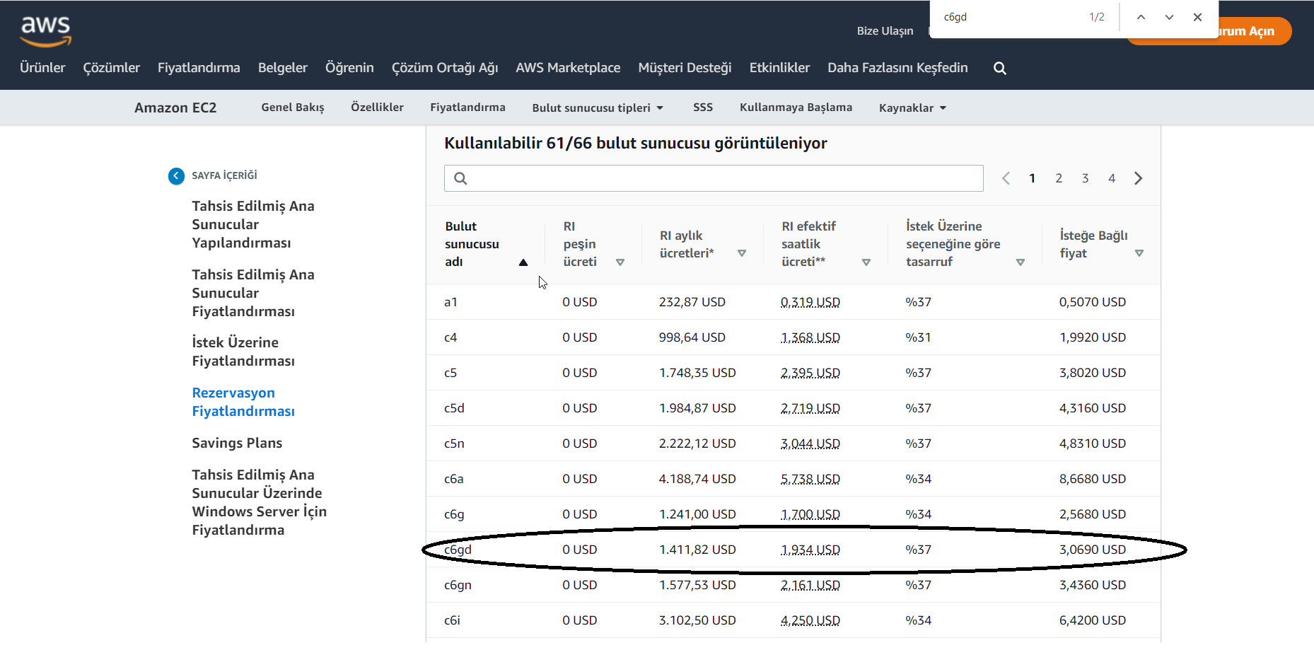Open the Belgeler menu
Screen dimensions: 1314x655
pyautogui.click(x=283, y=68)
